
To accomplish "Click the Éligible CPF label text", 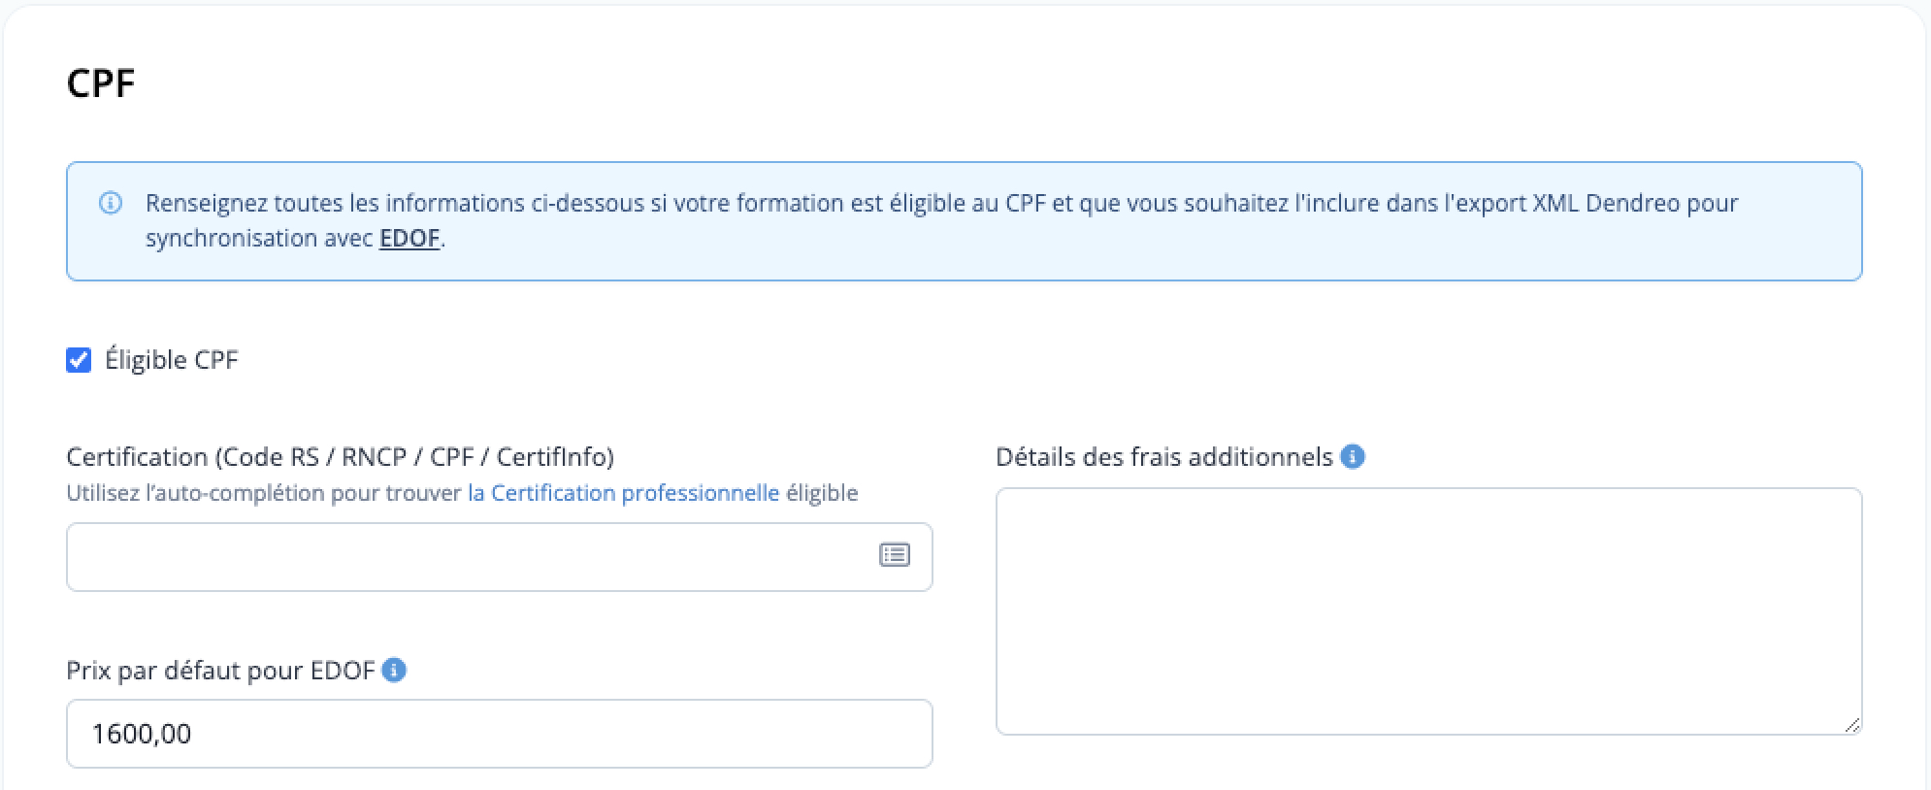I will [x=171, y=360].
